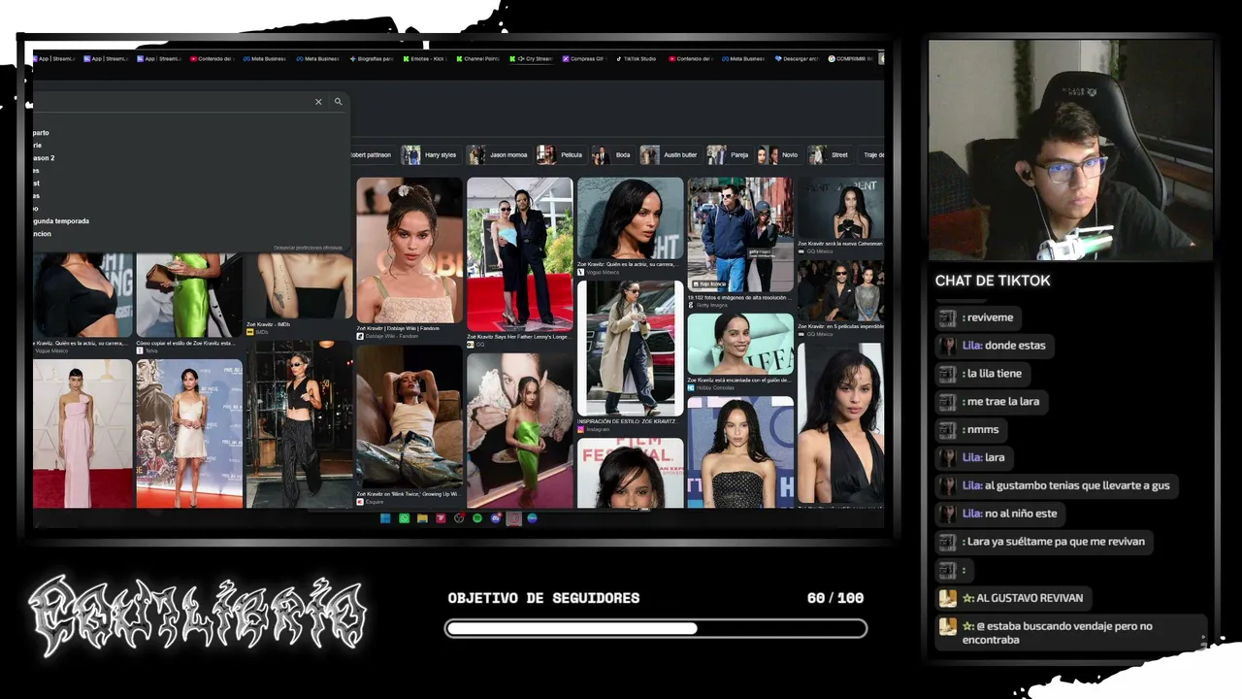1242x699 pixels.
Task: Select the Película filter chip
Action: pos(561,155)
